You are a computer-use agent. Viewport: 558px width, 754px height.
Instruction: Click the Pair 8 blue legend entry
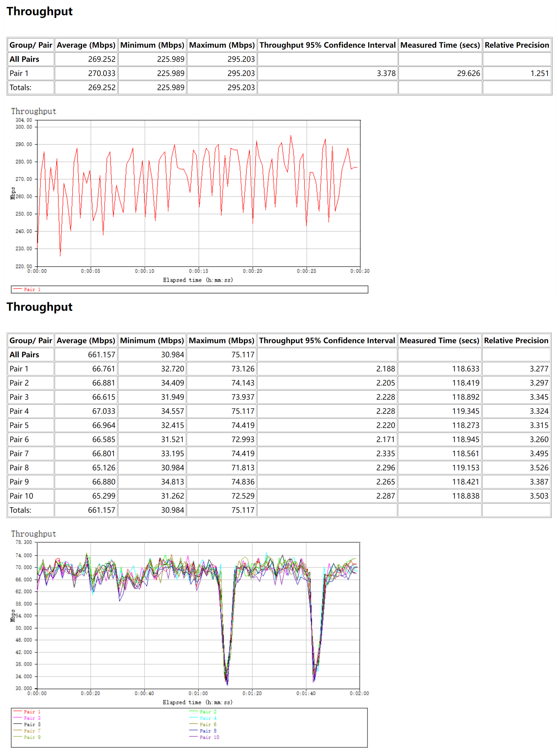[208, 731]
